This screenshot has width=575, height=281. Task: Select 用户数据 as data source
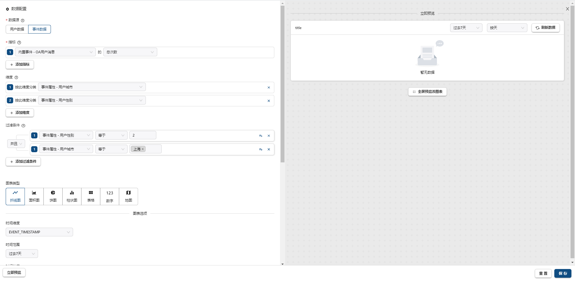[x=17, y=29]
